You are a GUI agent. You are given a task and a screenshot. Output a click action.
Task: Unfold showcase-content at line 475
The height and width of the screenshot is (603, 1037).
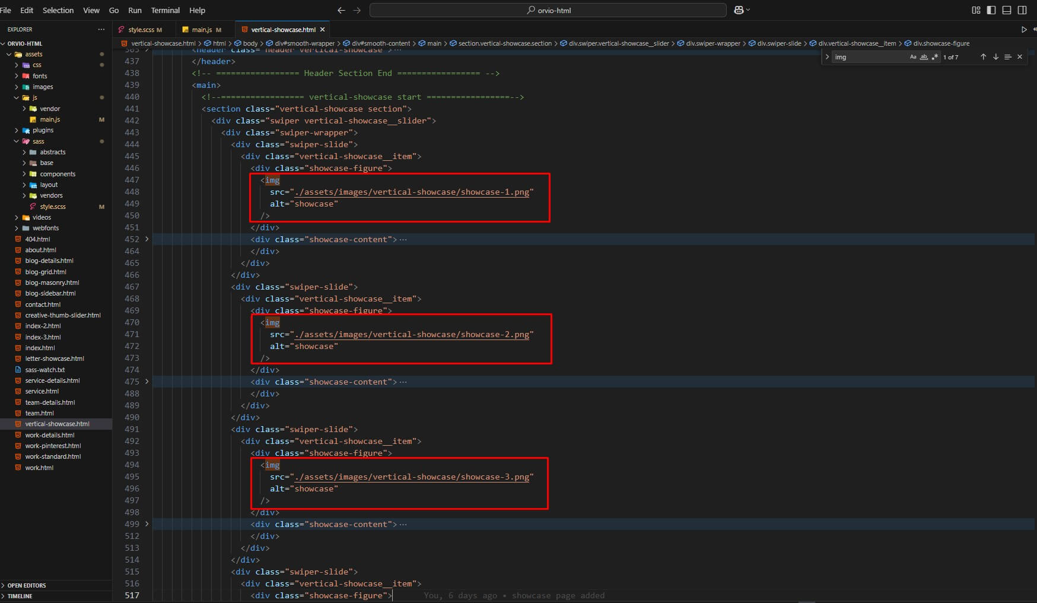point(147,382)
